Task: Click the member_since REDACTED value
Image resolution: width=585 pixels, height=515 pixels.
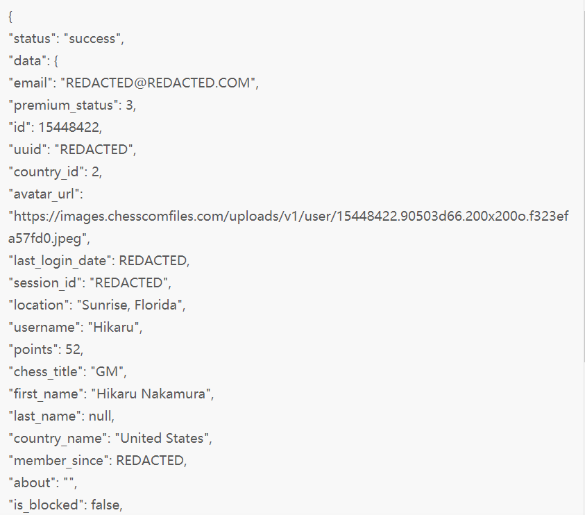Action: 151,460
